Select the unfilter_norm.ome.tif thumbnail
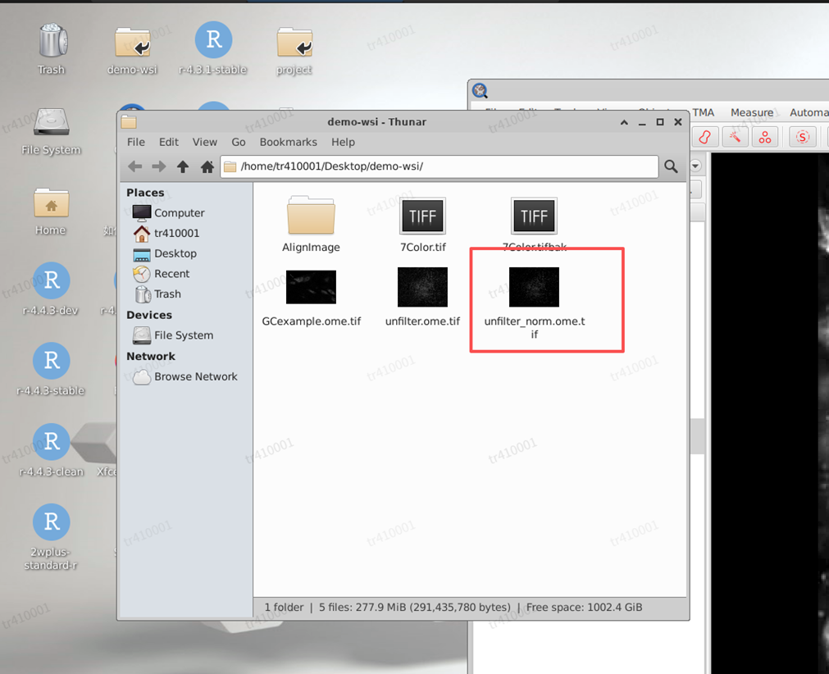829x674 pixels. coord(534,287)
